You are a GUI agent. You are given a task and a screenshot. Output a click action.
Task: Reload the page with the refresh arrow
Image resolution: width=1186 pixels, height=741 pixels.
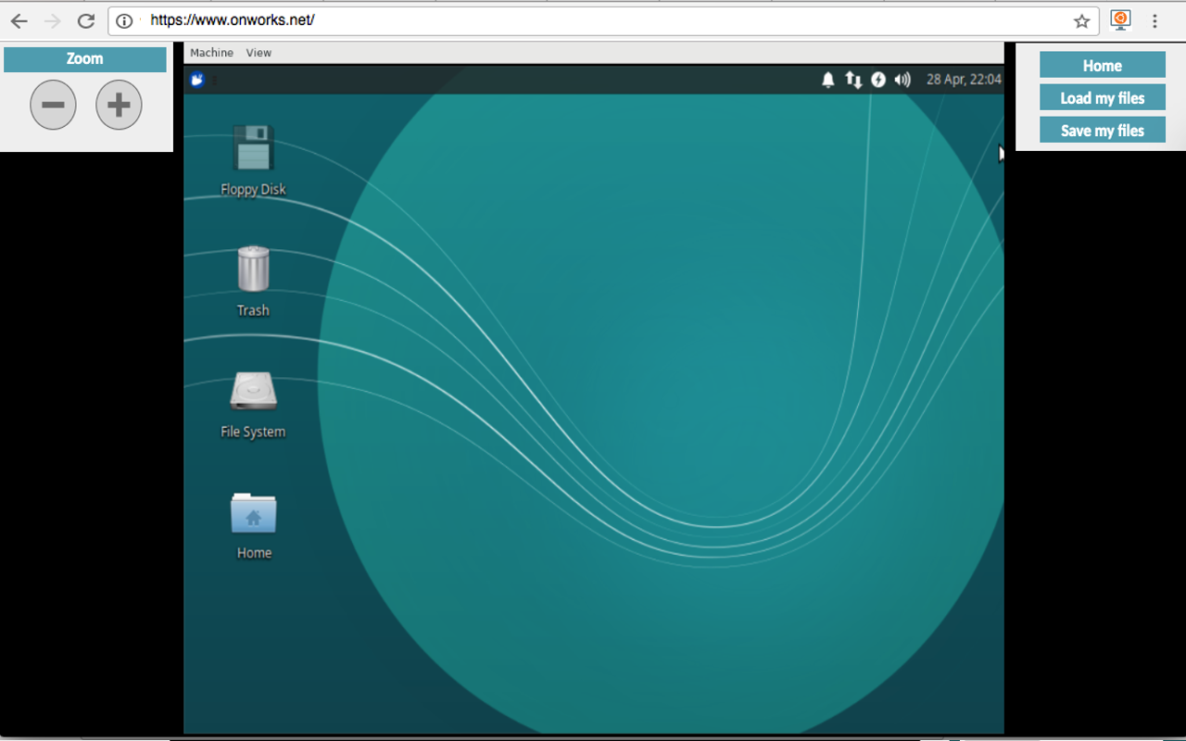click(x=86, y=19)
